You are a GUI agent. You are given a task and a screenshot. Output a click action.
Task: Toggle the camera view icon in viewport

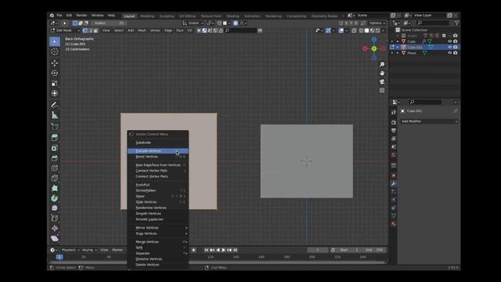point(382,81)
